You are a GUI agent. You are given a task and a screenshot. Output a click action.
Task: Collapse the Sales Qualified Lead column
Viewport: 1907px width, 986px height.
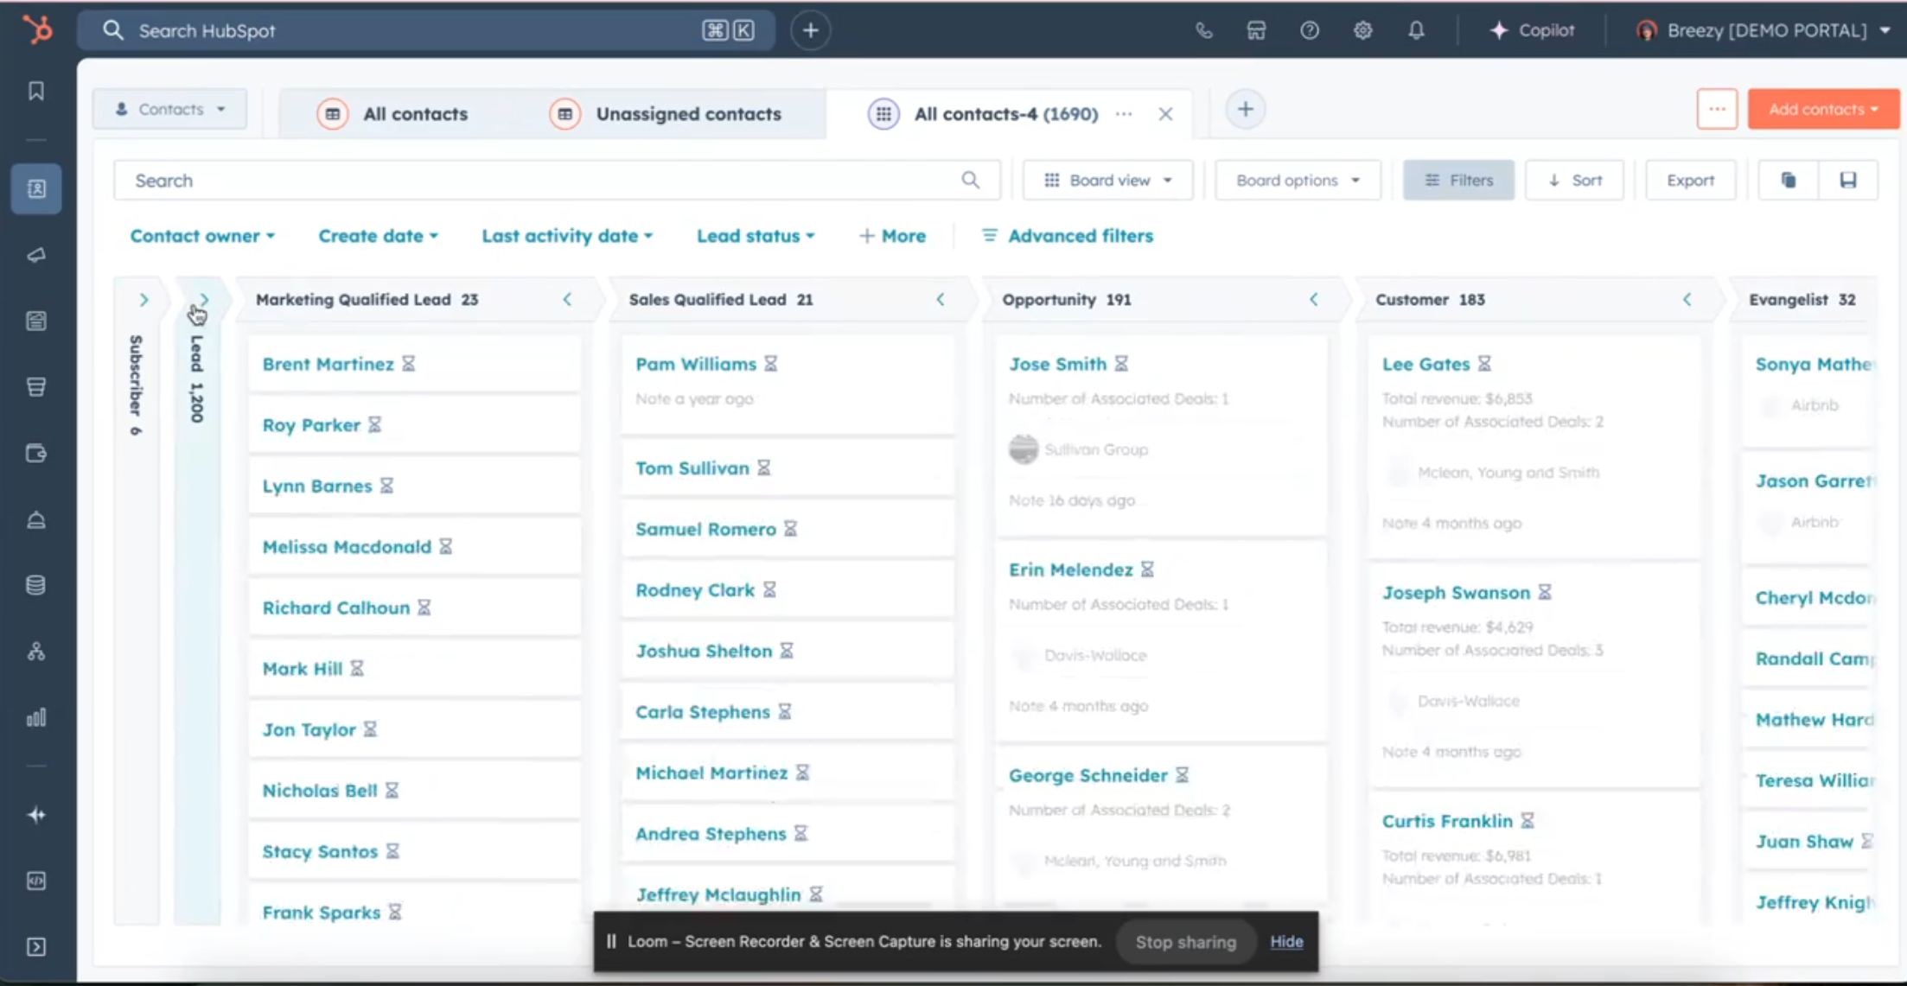941,300
